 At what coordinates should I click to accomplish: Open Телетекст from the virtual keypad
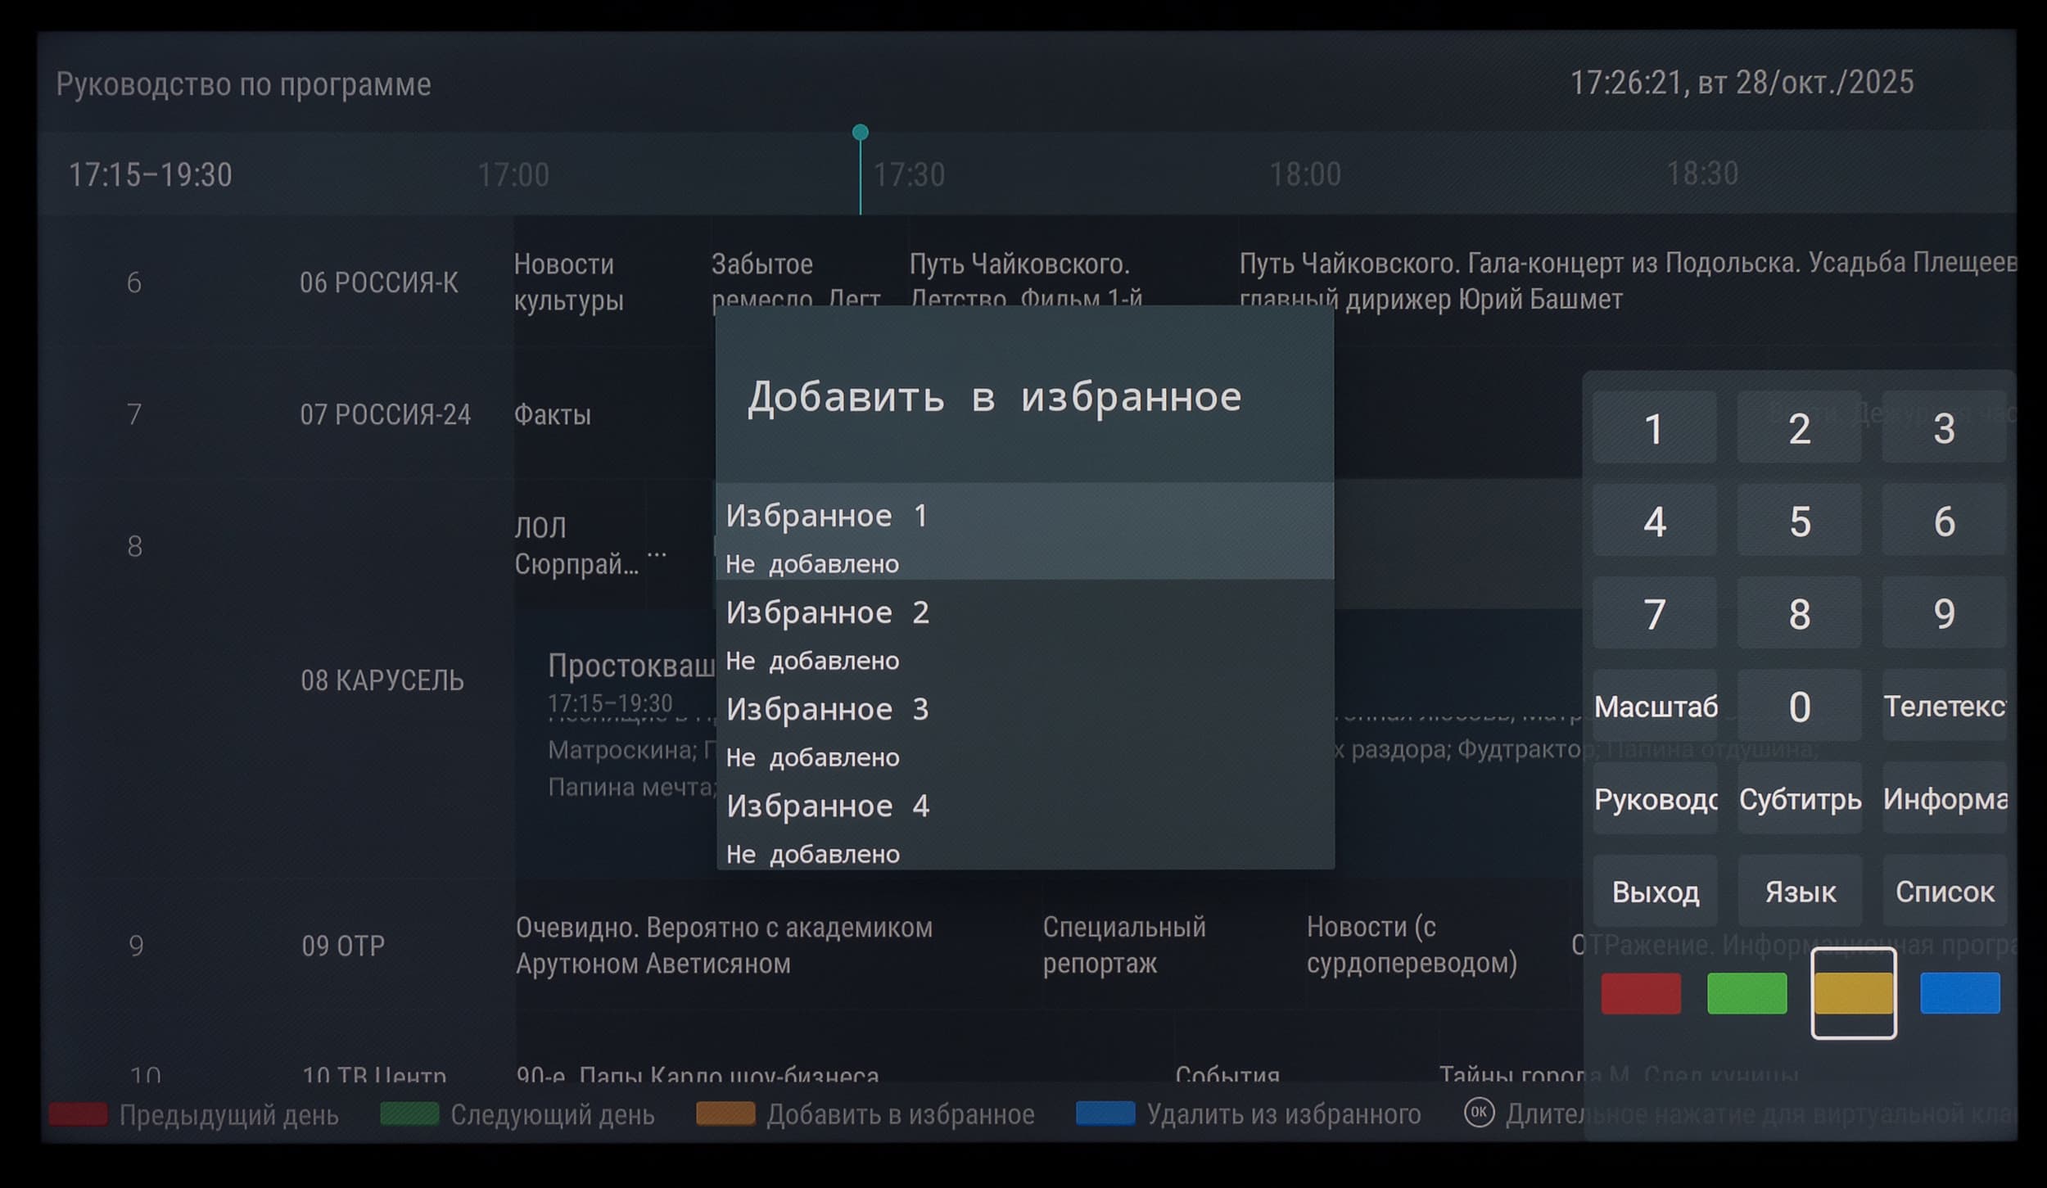click(x=1944, y=706)
